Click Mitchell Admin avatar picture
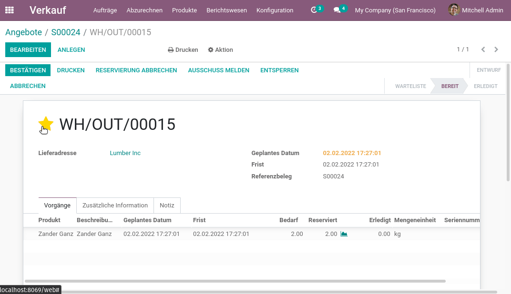 454,10
